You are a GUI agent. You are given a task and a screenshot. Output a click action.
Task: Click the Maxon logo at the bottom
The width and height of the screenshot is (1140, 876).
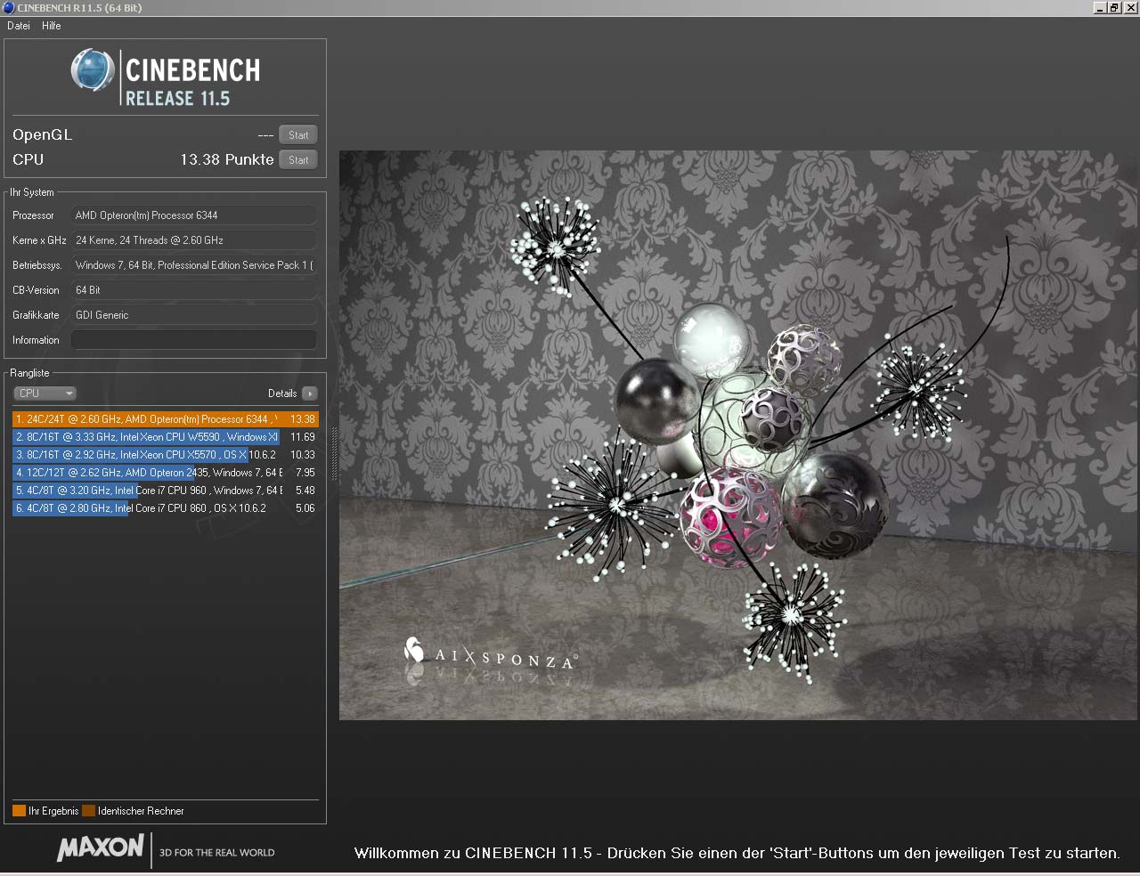(x=100, y=848)
